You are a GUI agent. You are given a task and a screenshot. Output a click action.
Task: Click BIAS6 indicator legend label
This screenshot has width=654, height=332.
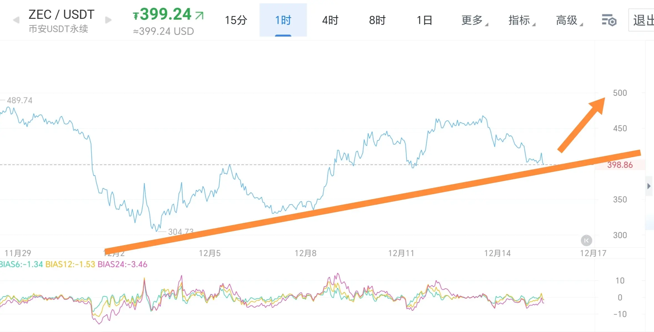(x=21, y=264)
